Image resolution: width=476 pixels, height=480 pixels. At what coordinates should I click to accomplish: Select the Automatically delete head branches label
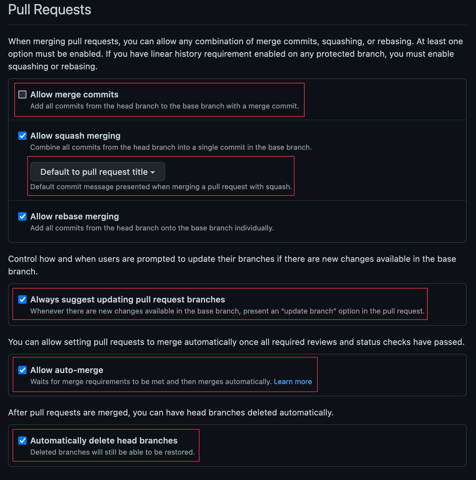104,440
